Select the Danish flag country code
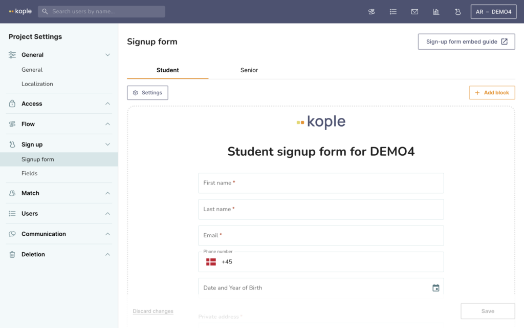Viewport: 524px width, 328px height. (x=211, y=262)
